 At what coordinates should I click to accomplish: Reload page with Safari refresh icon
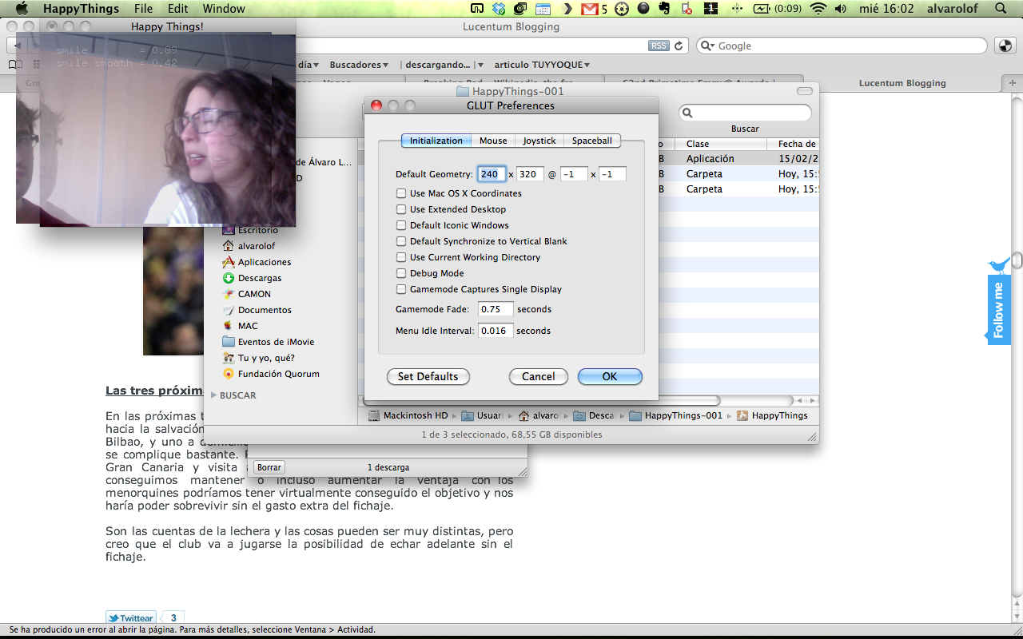click(679, 46)
